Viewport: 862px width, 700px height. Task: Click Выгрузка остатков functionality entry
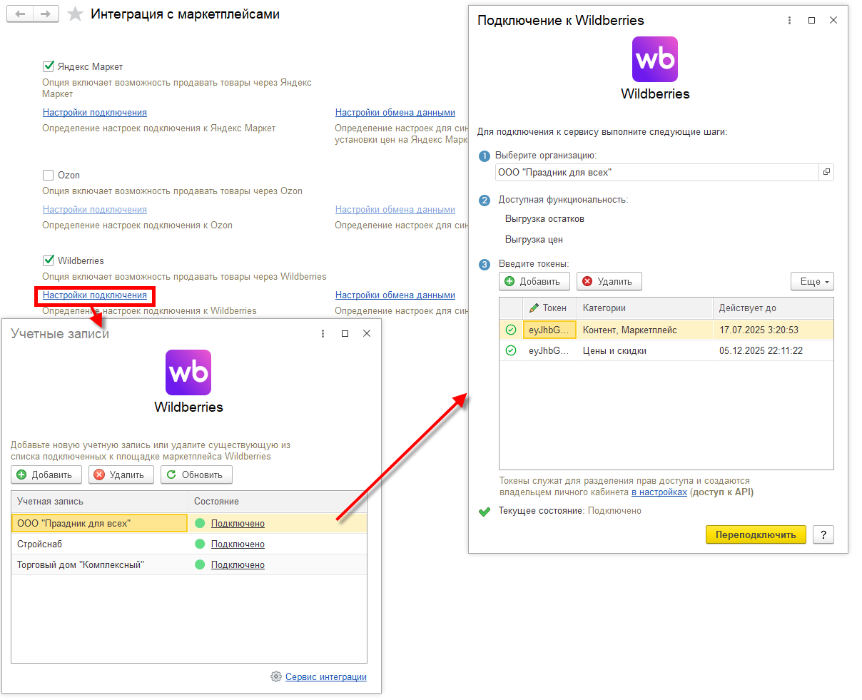[x=544, y=219]
